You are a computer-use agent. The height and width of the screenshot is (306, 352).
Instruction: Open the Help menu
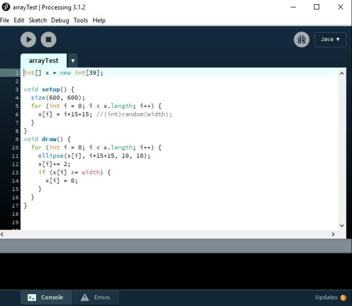click(99, 20)
